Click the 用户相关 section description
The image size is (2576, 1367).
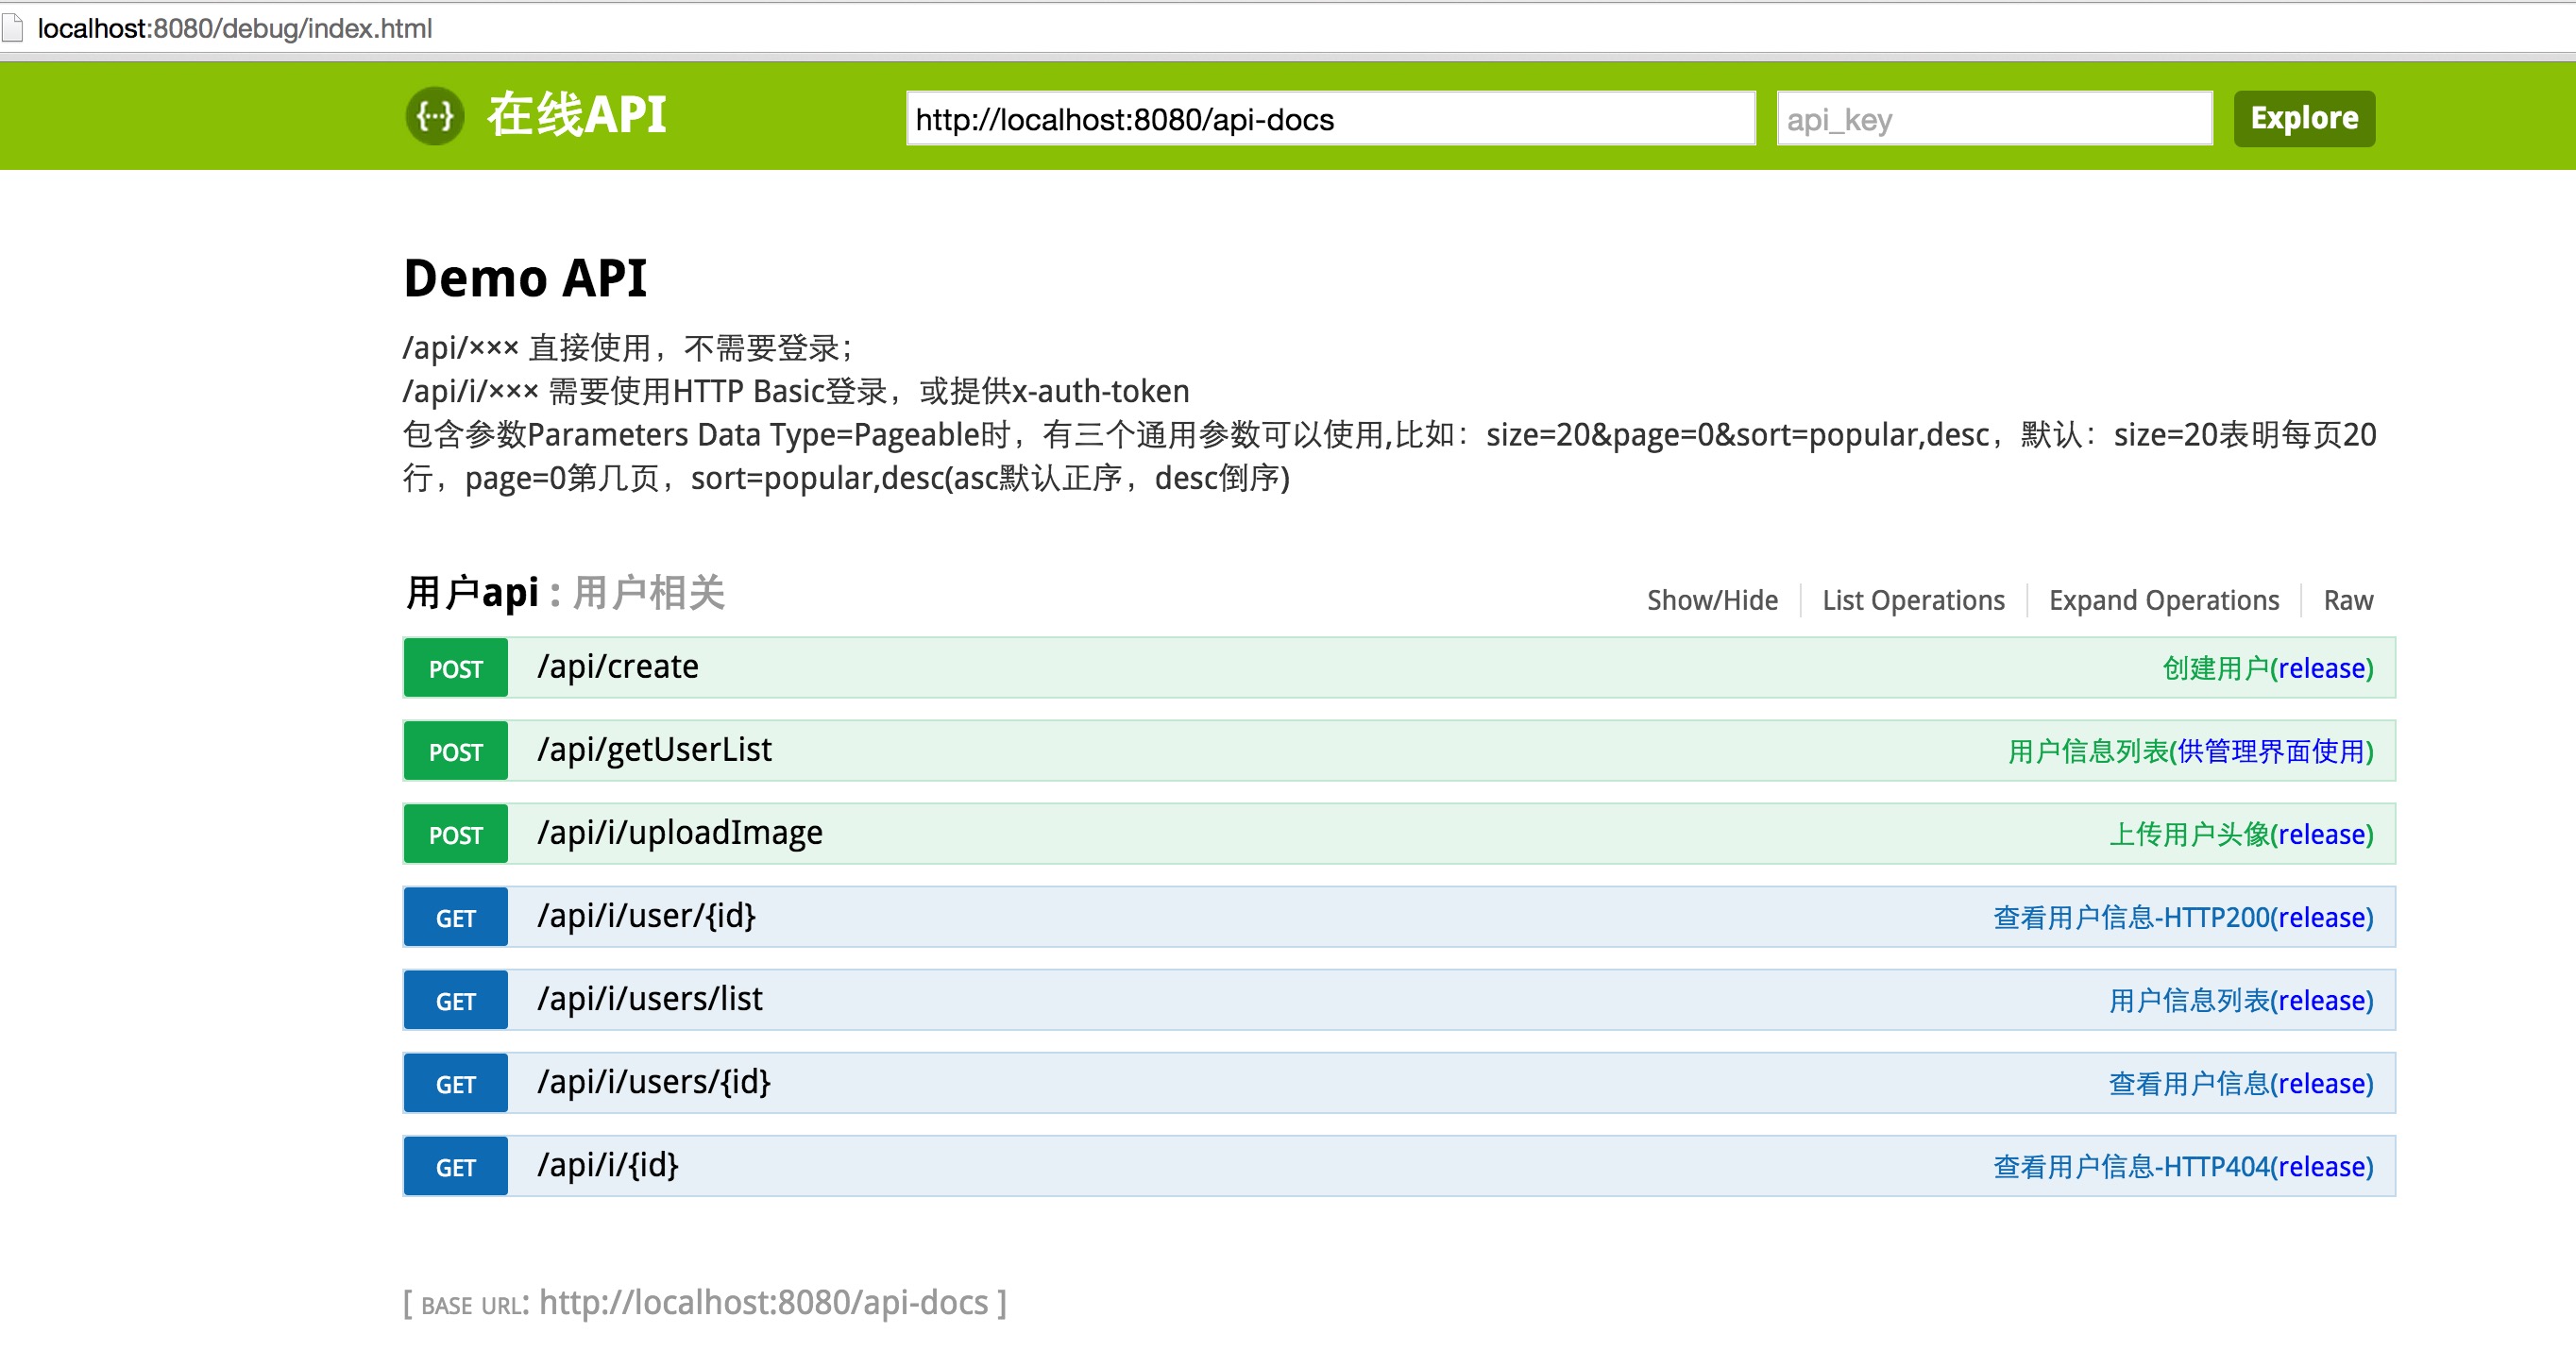coord(648,593)
